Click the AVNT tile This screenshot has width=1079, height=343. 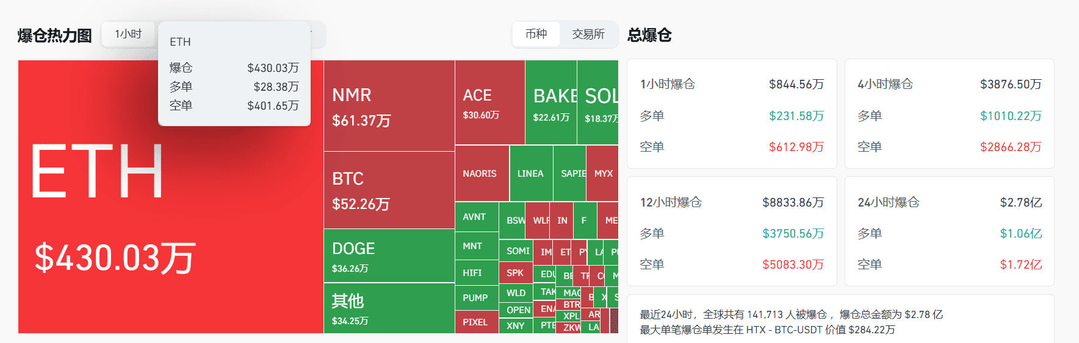[477, 217]
